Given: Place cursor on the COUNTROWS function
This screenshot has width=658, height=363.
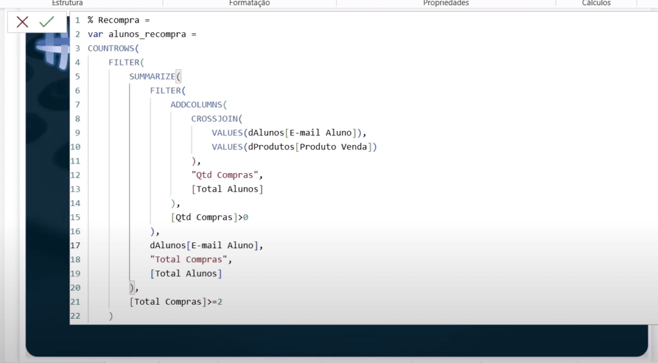Looking at the screenshot, I should pyautogui.click(x=112, y=48).
